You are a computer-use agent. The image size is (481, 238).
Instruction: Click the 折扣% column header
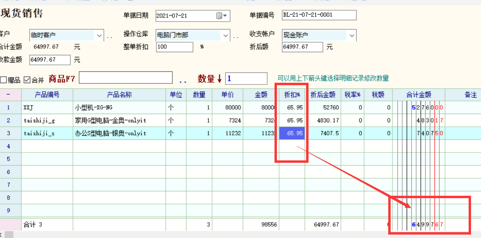pyautogui.click(x=292, y=95)
